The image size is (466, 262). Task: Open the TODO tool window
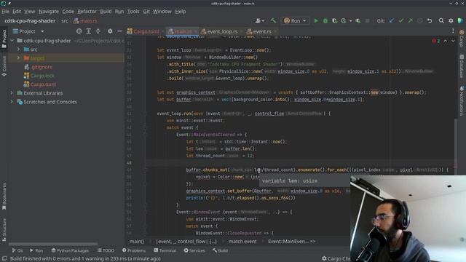(106, 250)
